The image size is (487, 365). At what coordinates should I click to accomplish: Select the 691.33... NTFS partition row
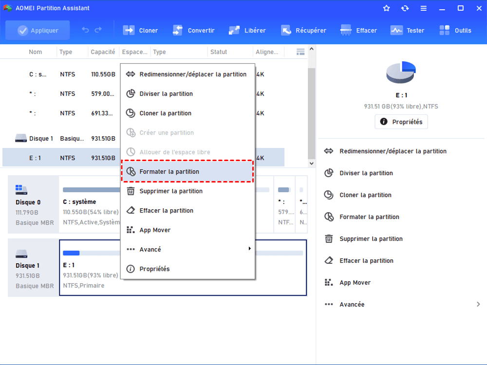(x=62, y=113)
